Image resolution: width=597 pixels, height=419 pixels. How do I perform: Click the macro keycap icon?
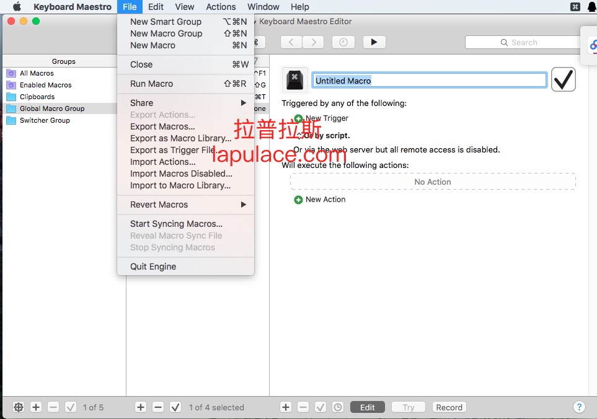(295, 79)
